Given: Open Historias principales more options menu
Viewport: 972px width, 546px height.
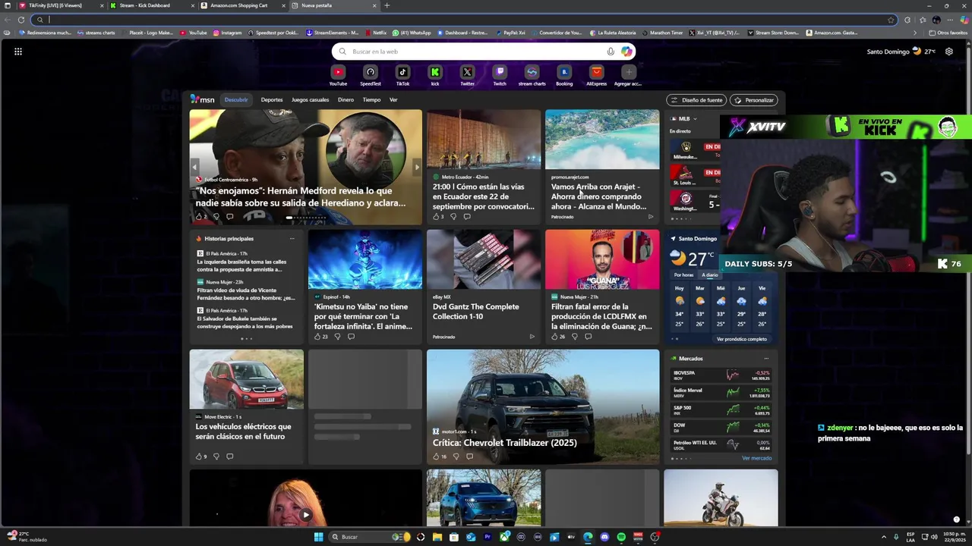Looking at the screenshot, I should point(292,239).
